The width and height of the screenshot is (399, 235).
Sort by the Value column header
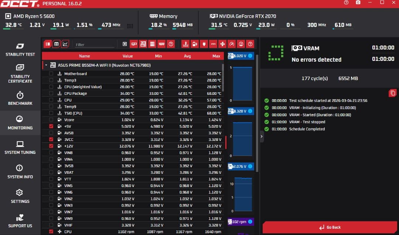(x=127, y=56)
